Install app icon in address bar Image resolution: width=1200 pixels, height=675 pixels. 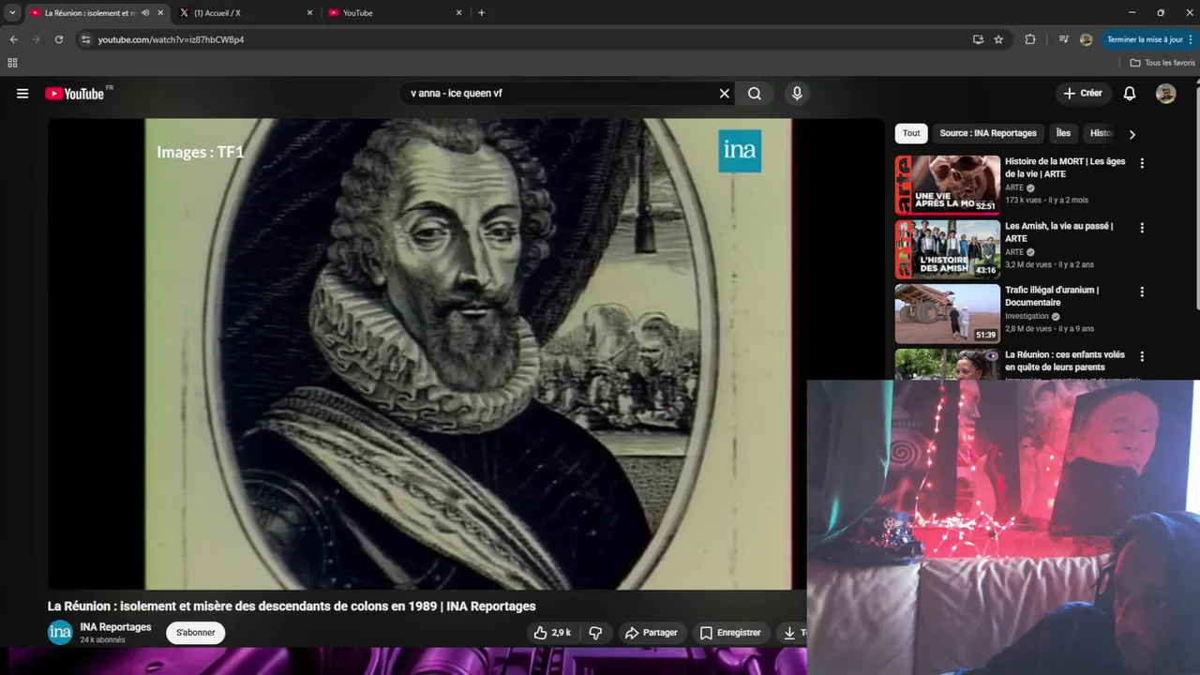point(978,39)
